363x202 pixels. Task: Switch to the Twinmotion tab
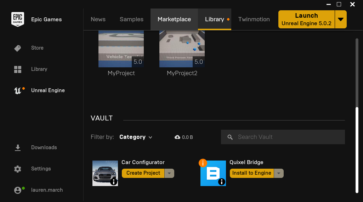click(x=254, y=19)
